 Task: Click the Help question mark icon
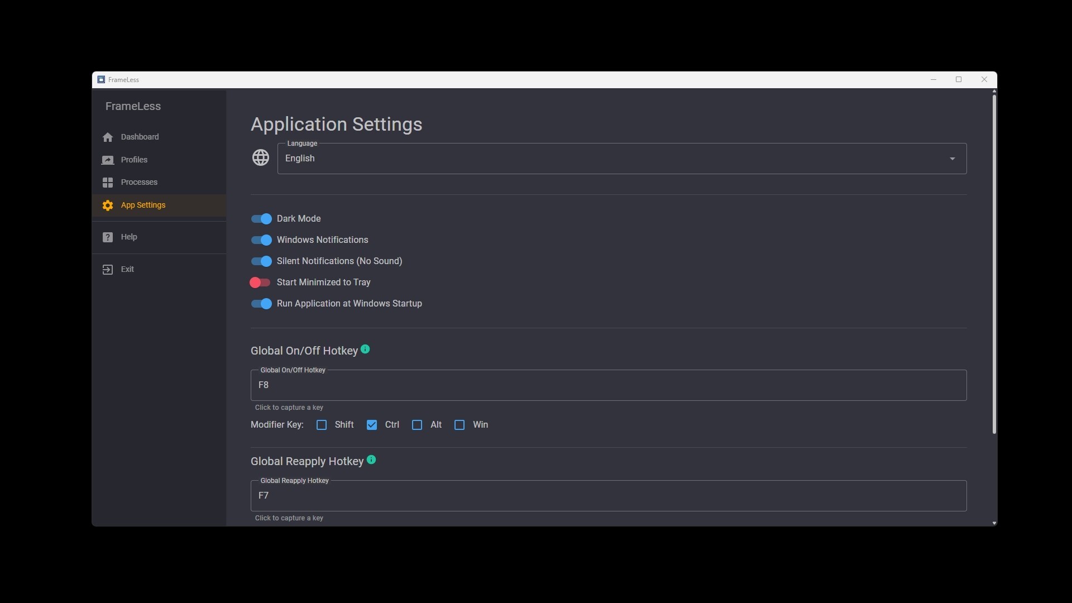click(107, 237)
